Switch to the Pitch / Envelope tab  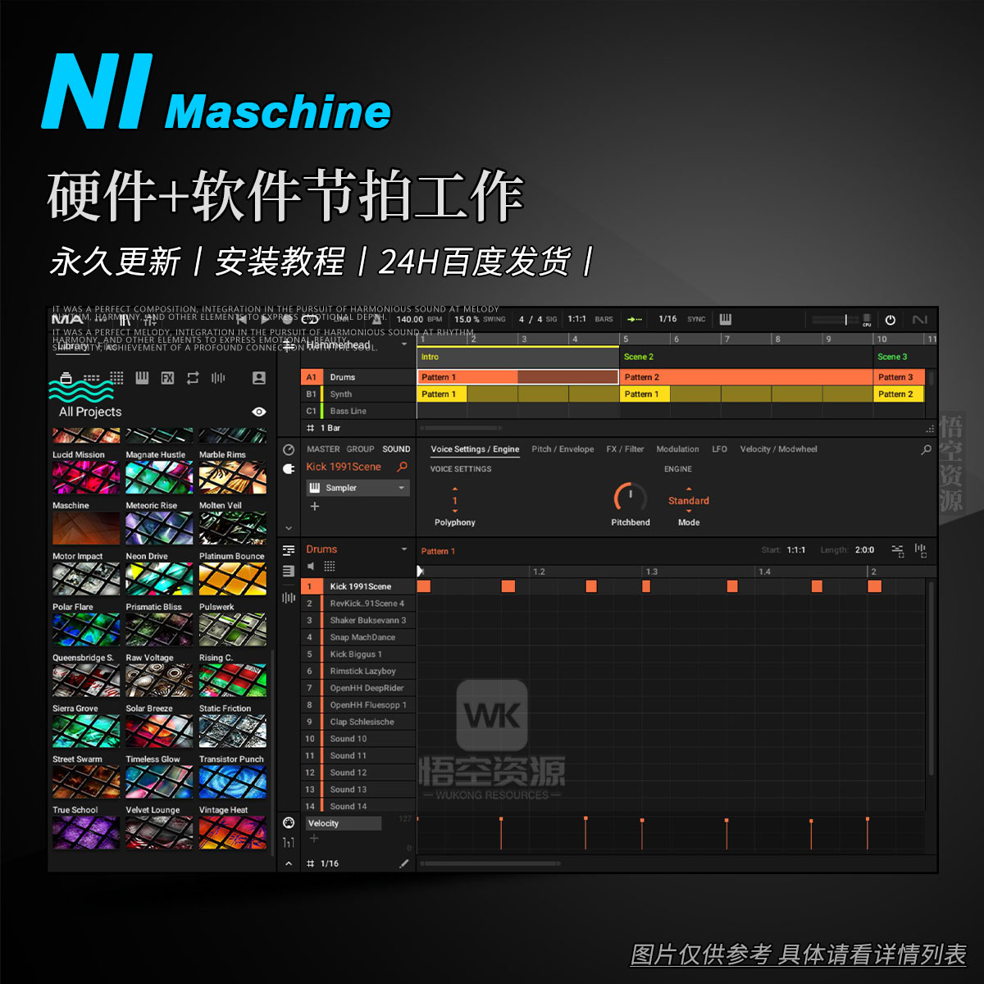tap(563, 449)
